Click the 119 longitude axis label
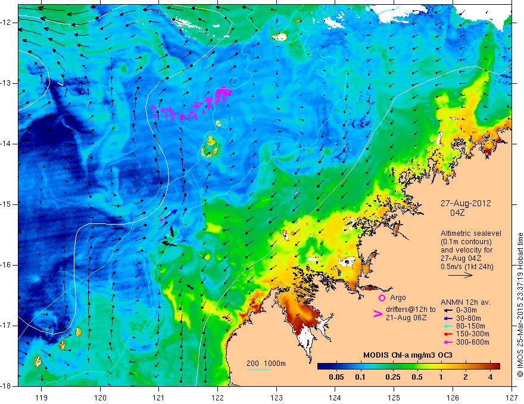 [42, 397]
